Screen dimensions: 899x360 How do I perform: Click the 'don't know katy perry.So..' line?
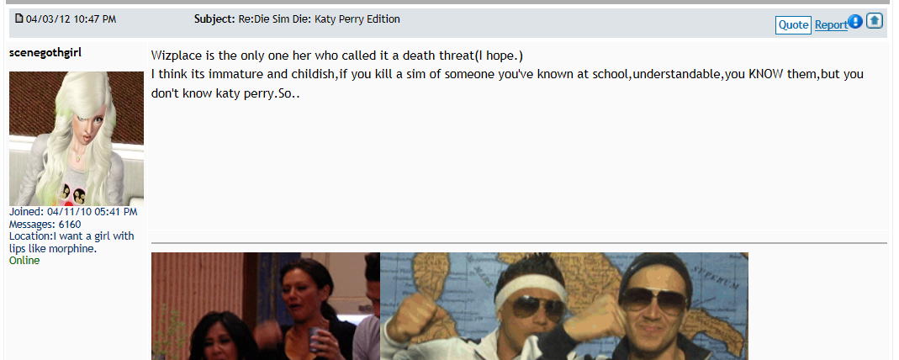tap(226, 93)
